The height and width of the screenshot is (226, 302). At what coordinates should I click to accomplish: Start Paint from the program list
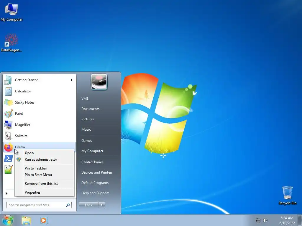point(40,113)
